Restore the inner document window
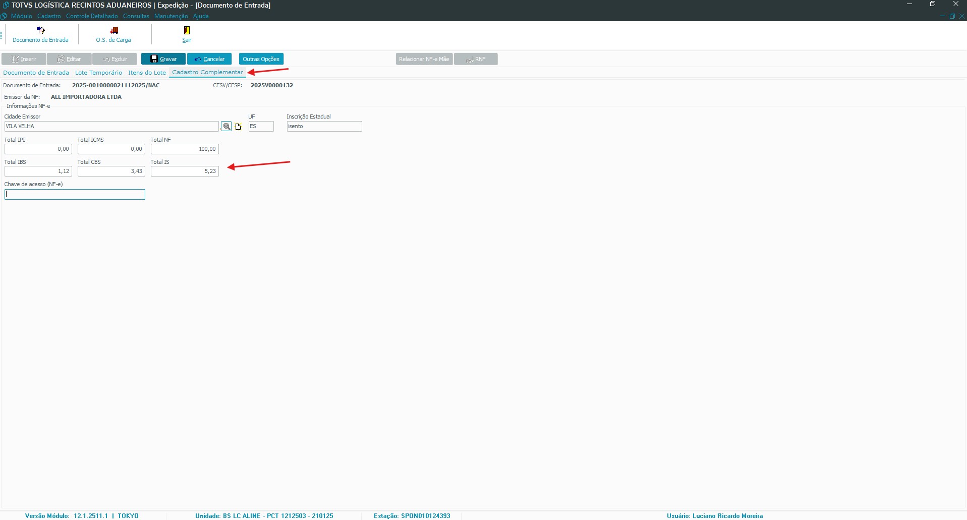 (952, 16)
